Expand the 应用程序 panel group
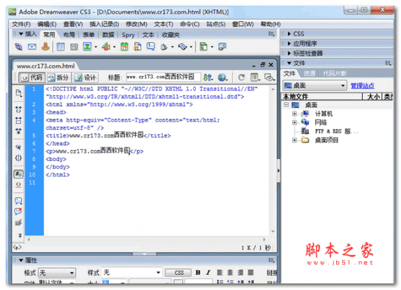 (289, 43)
